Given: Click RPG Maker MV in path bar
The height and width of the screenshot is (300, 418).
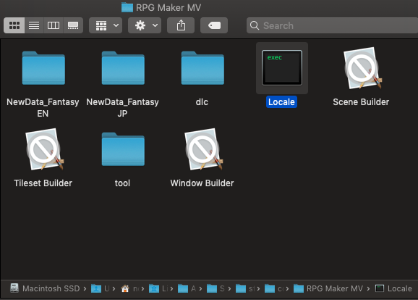Looking at the screenshot, I should (x=328, y=288).
